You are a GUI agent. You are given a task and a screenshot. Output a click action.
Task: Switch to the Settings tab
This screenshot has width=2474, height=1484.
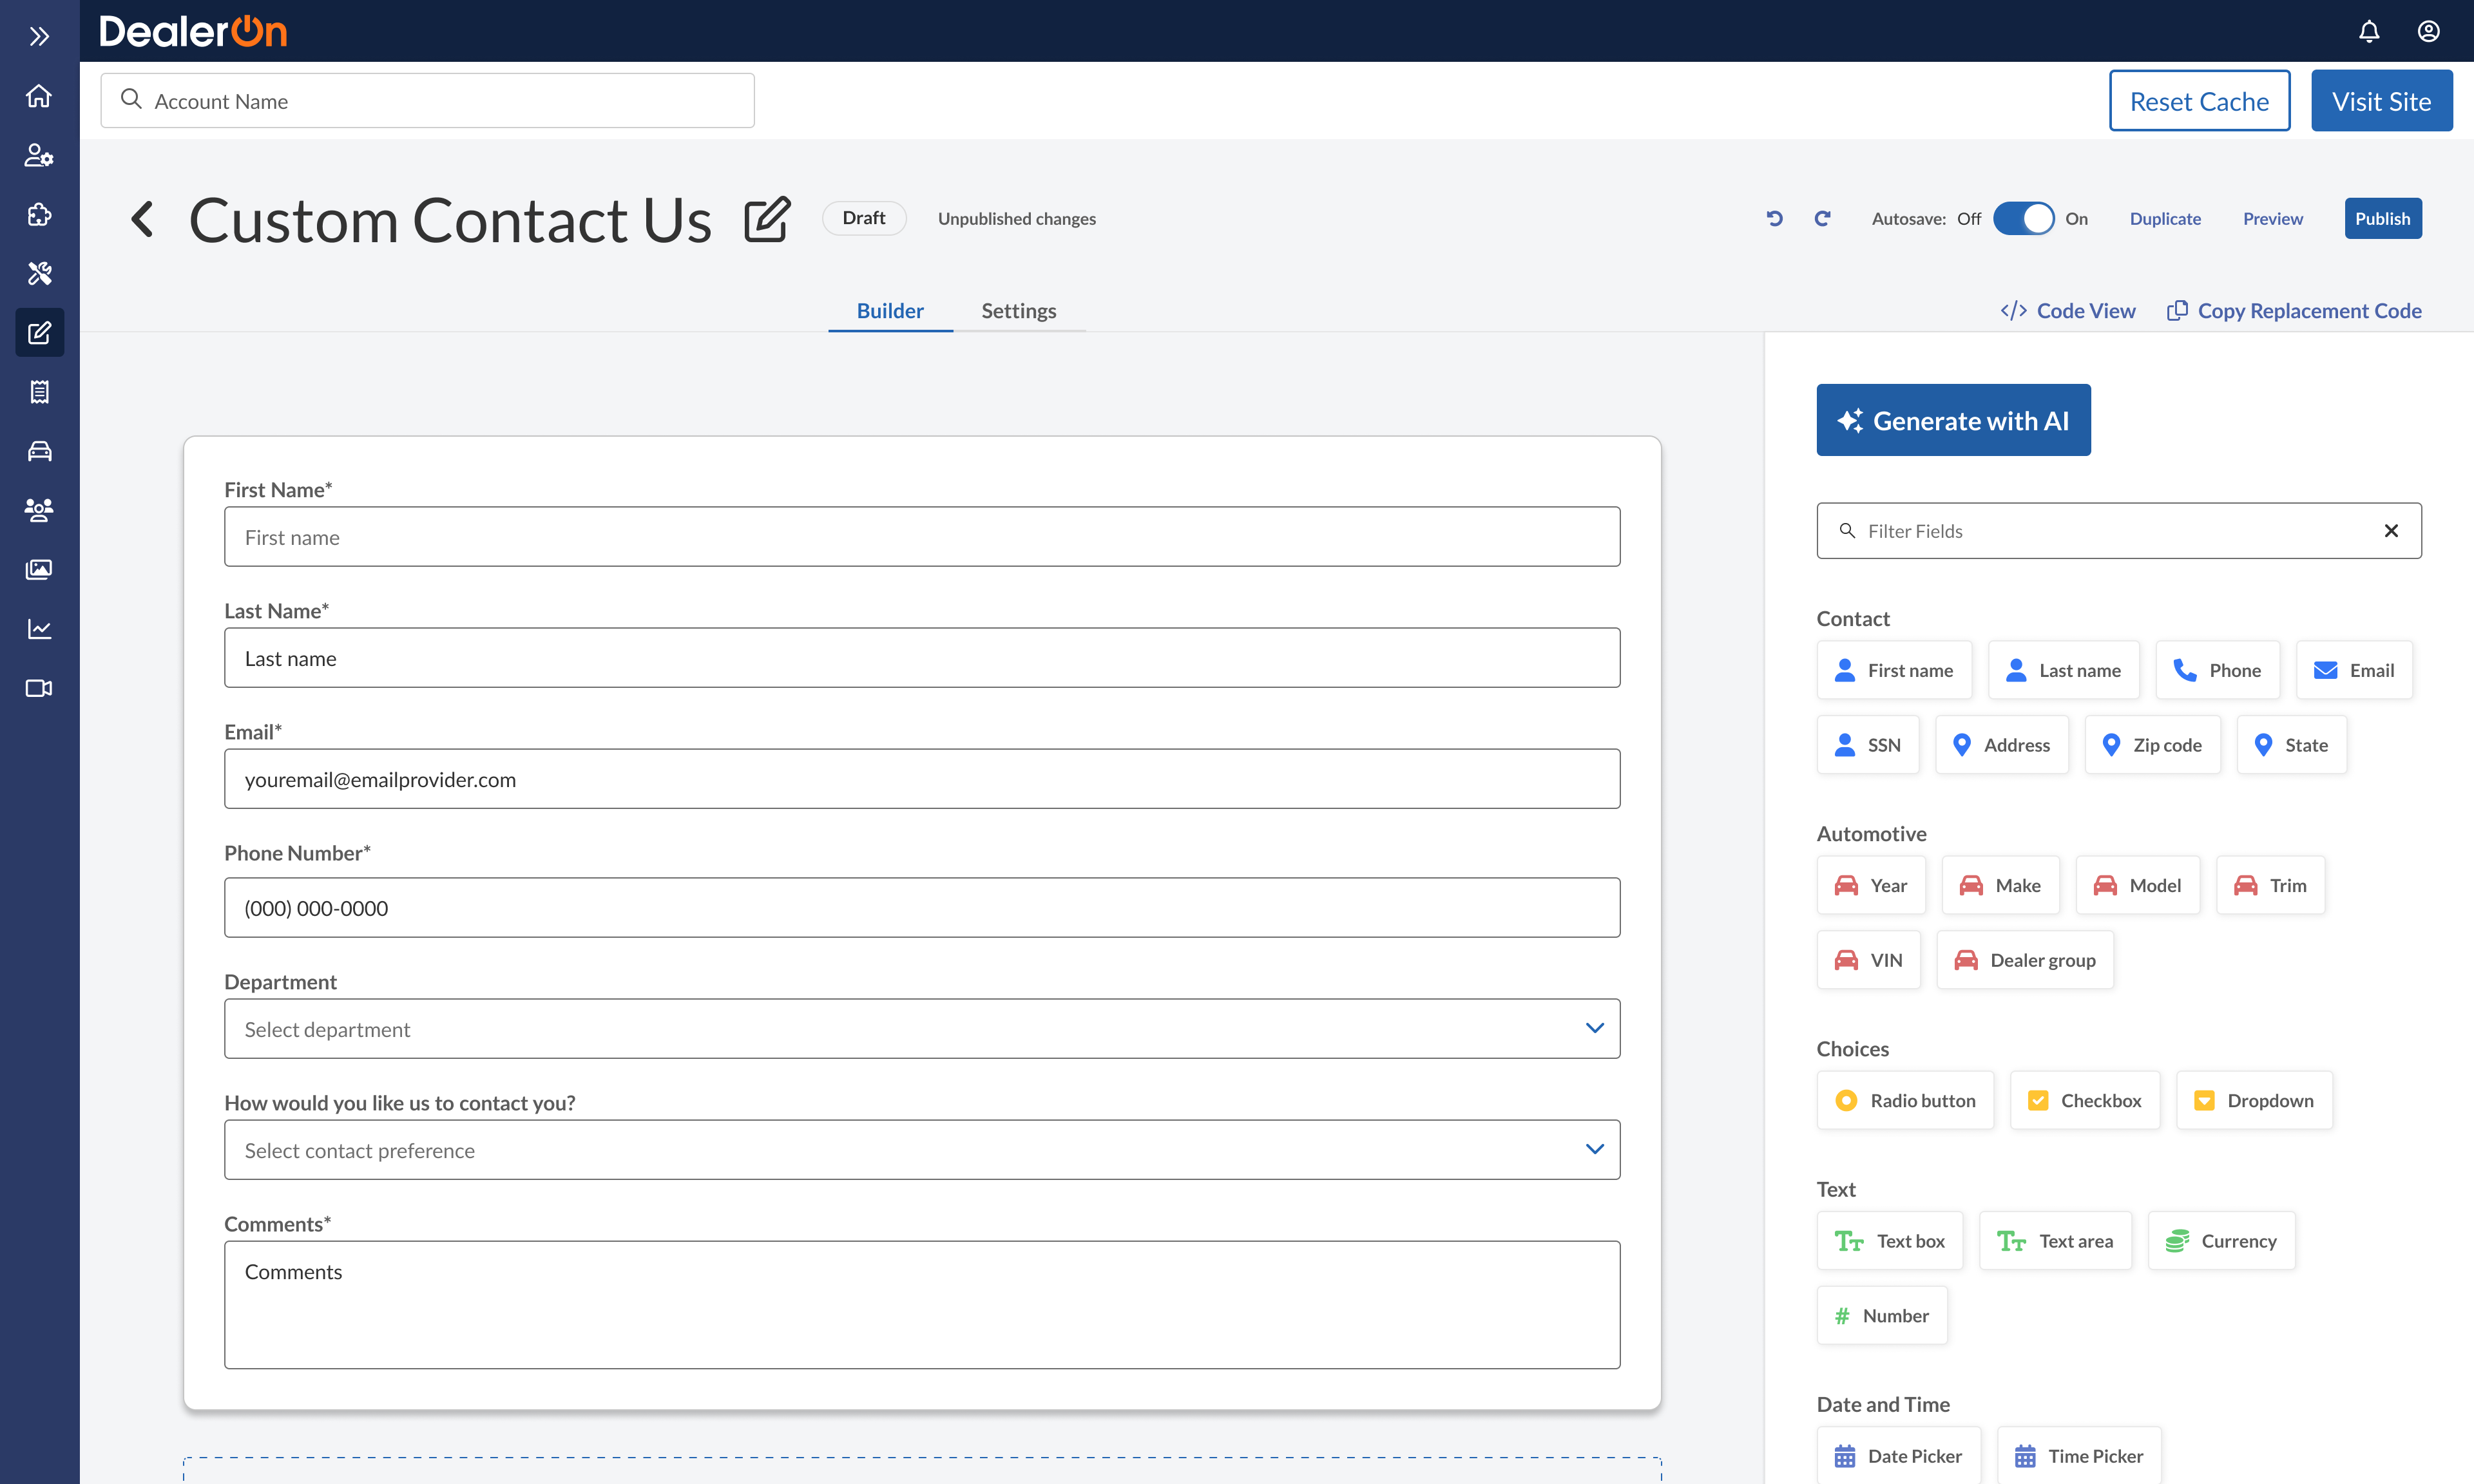point(1018,311)
